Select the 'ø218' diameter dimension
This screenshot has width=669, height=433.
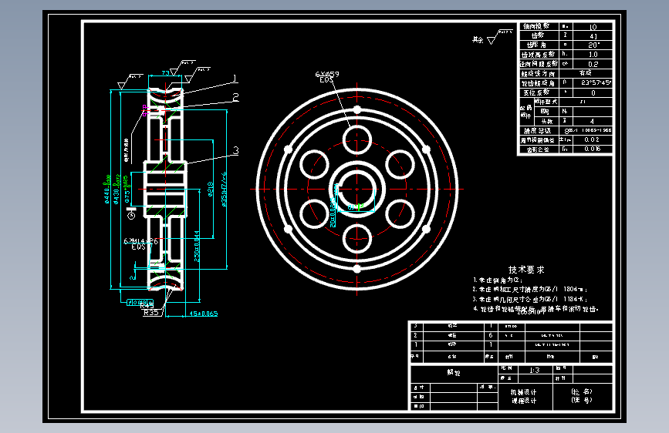(210, 189)
